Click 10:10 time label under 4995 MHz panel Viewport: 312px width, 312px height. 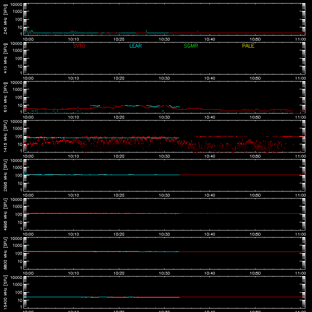click(x=73, y=234)
